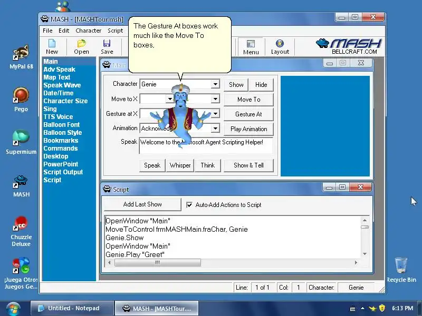Expand the Move to Y dropdown arrow
The image size is (422, 316).
(215, 99)
